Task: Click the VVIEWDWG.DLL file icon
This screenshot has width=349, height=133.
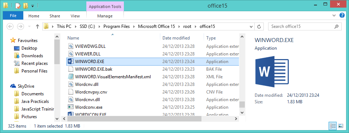Action: pyautogui.click(x=71, y=46)
